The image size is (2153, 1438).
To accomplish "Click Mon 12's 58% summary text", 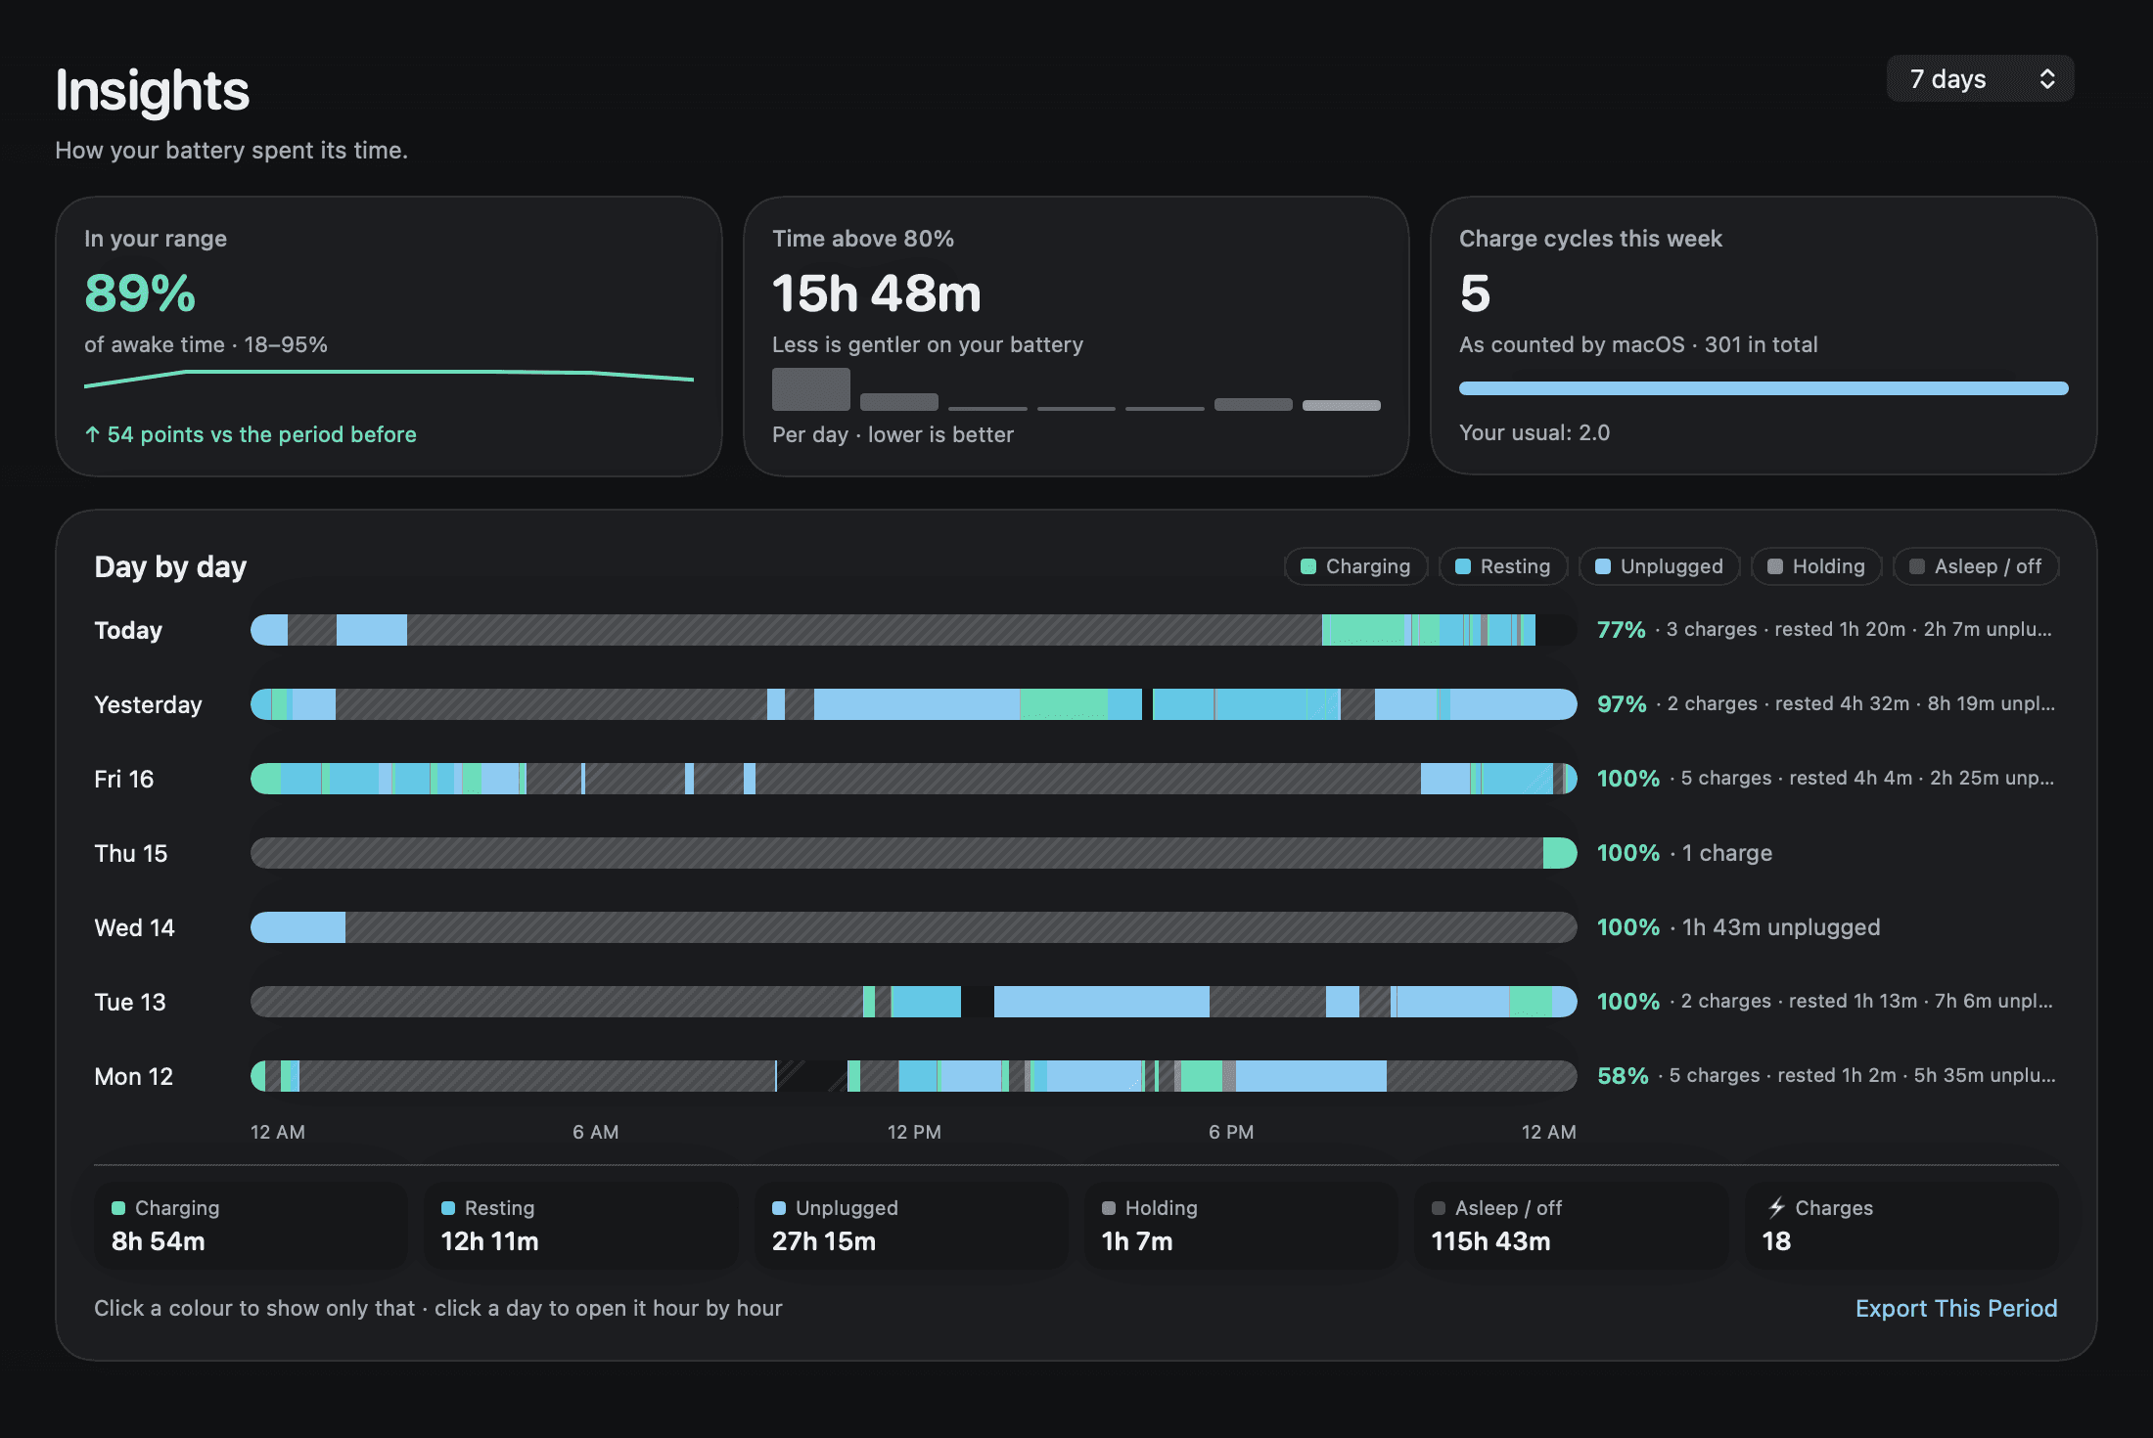I will 1826,1075.
